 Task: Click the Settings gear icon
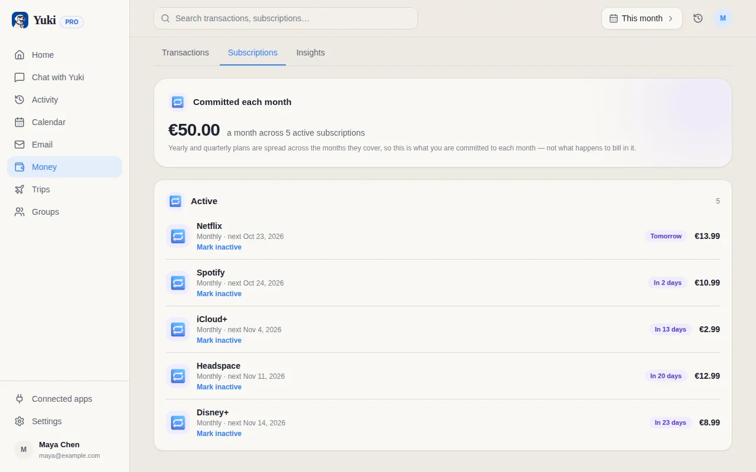(x=19, y=421)
